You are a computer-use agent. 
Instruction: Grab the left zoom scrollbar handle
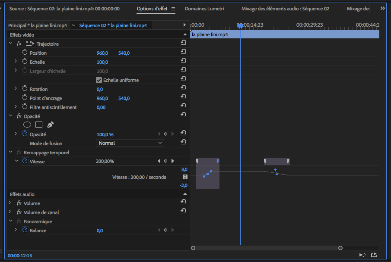tap(193, 248)
